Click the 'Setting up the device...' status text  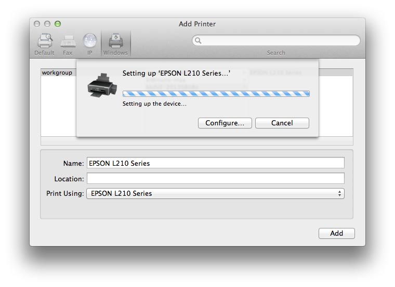(x=154, y=104)
